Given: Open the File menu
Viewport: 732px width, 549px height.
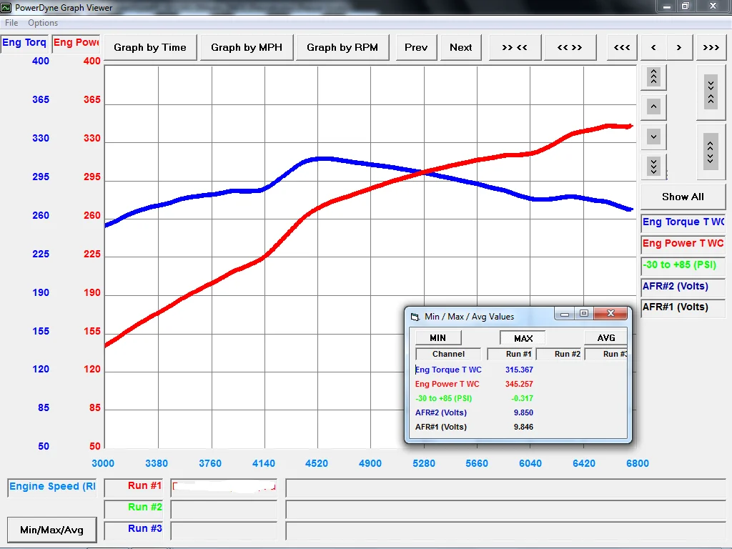Looking at the screenshot, I should (x=11, y=23).
